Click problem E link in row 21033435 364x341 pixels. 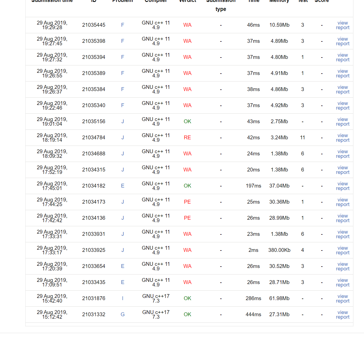[x=123, y=282]
